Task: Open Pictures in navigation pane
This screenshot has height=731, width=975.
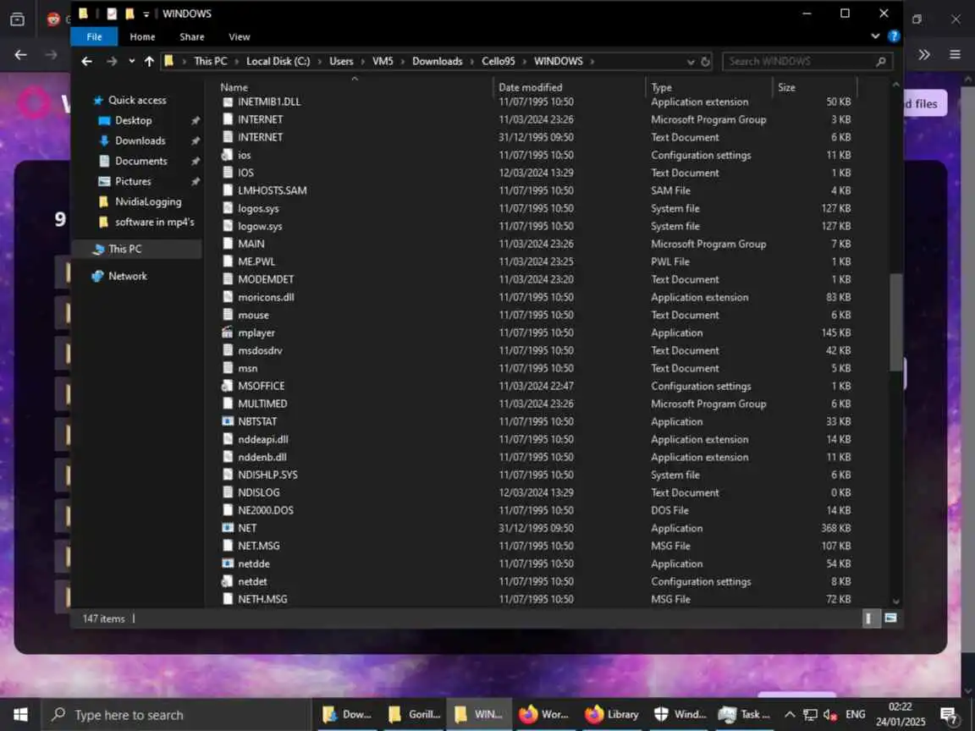Action: [132, 182]
